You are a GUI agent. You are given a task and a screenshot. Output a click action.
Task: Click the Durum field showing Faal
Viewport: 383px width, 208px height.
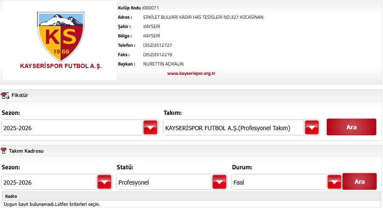point(279,182)
